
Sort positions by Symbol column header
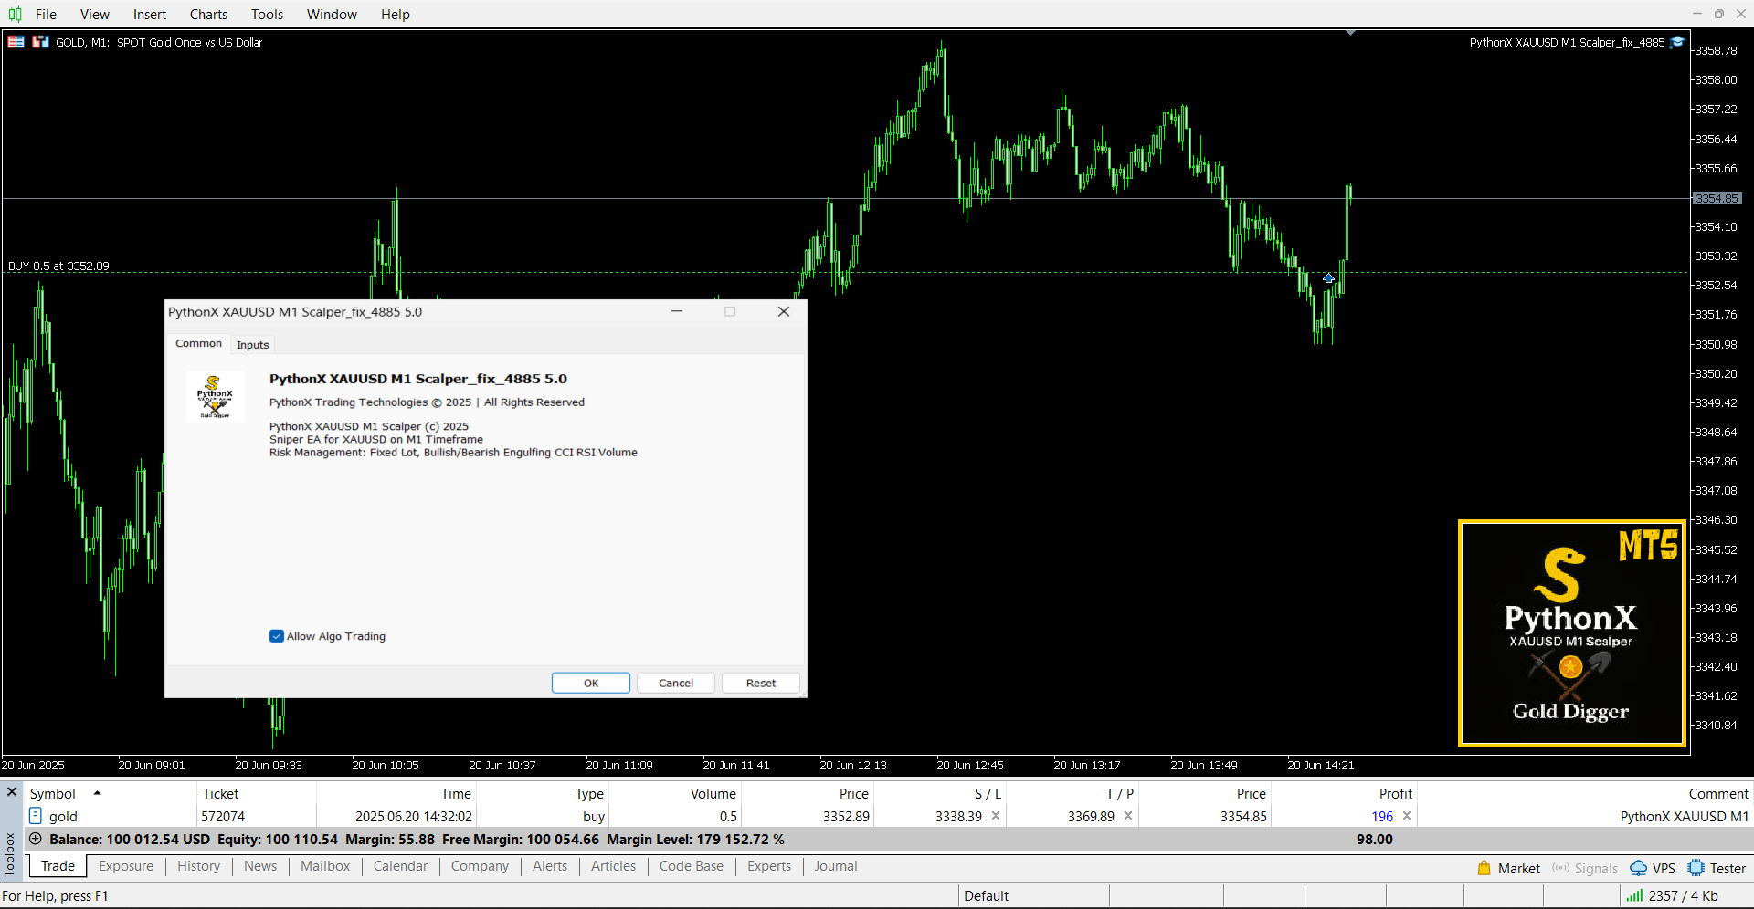[53, 794]
